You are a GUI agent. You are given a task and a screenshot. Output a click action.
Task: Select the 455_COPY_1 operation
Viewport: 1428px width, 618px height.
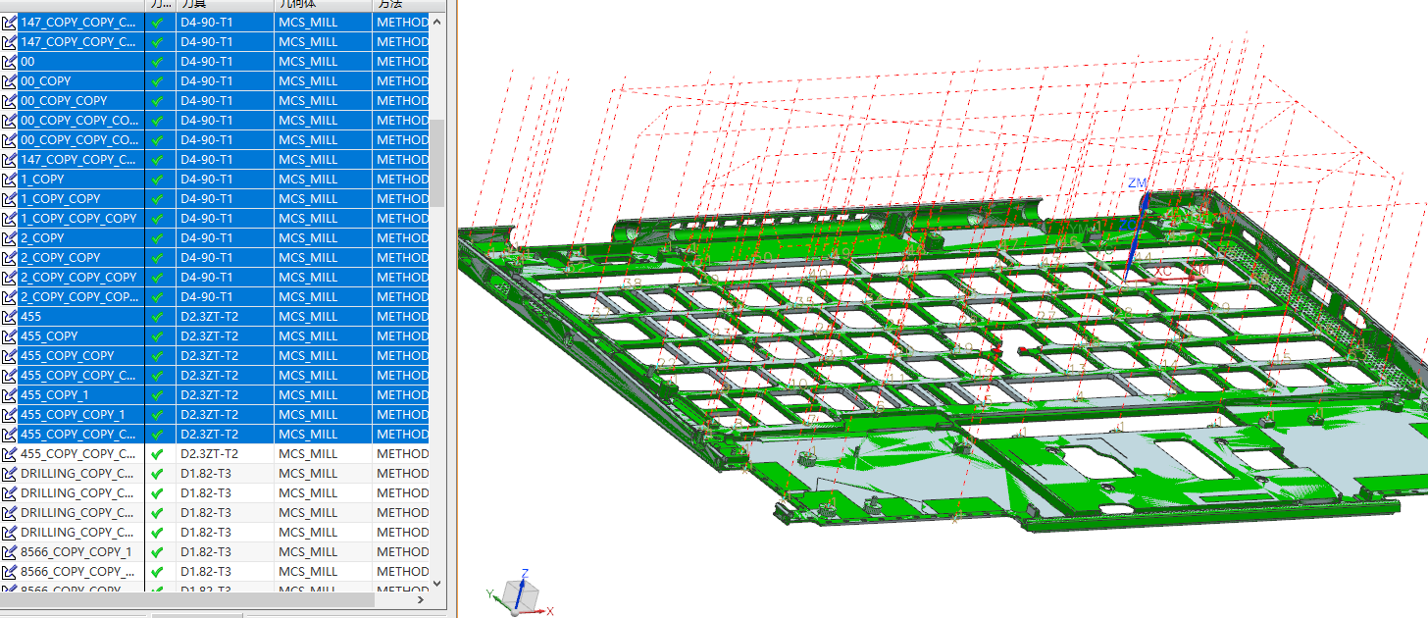(54, 395)
